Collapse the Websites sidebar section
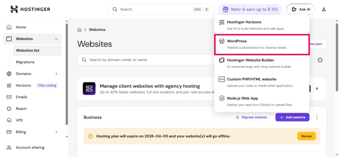The image size is (339, 157). 56,39
